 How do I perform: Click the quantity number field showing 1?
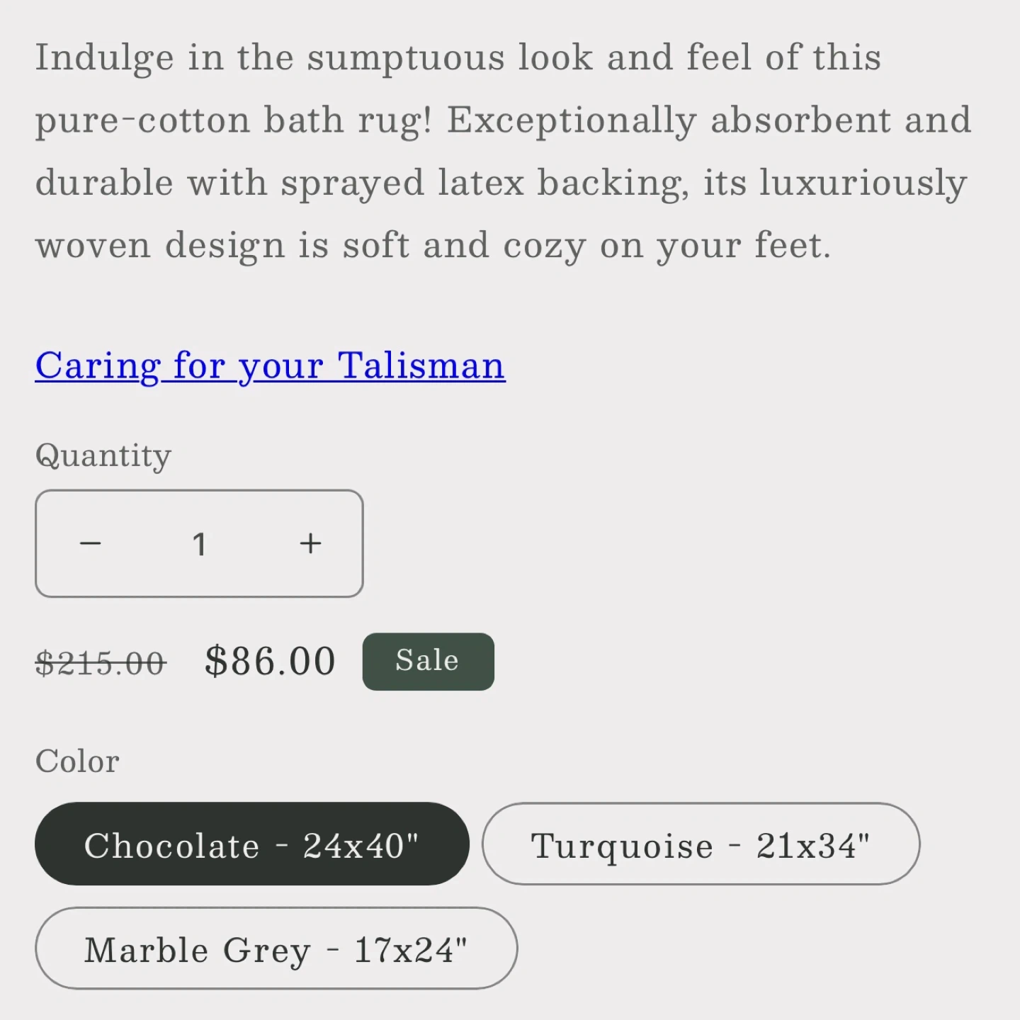pyautogui.click(x=200, y=544)
